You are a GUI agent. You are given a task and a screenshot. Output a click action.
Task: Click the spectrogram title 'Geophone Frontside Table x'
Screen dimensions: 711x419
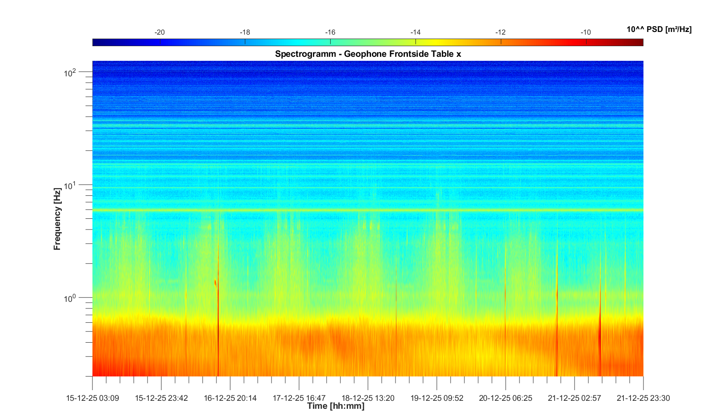click(x=368, y=54)
